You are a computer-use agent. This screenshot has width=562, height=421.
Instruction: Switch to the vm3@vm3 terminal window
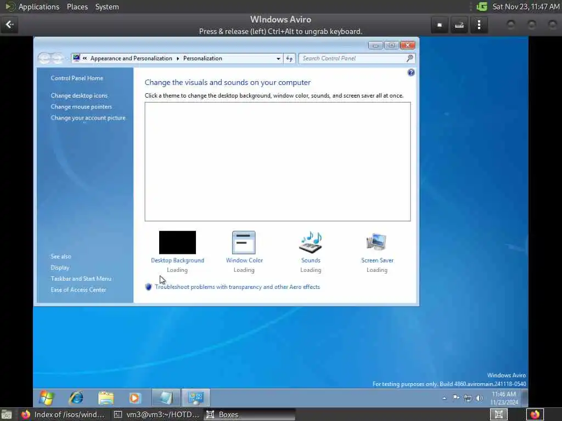(156, 414)
